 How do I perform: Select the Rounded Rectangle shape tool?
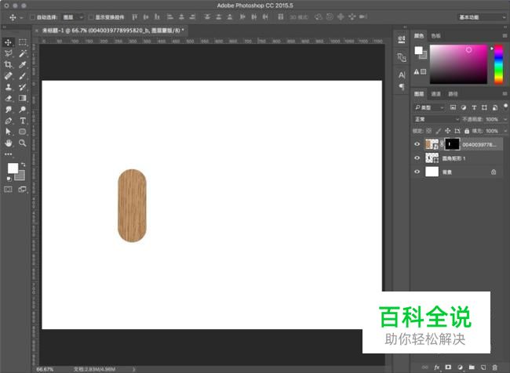click(23, 132)
